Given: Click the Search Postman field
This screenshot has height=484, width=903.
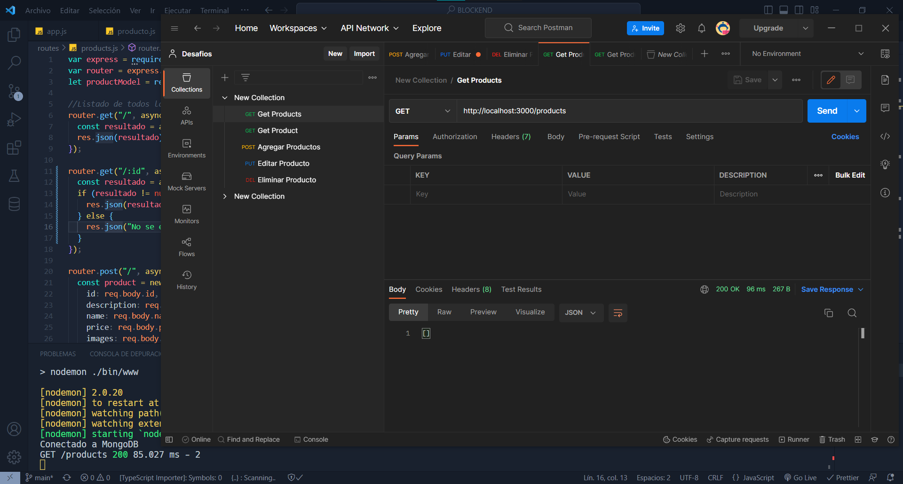Looking at the screenshot, I should click(538, 28).
